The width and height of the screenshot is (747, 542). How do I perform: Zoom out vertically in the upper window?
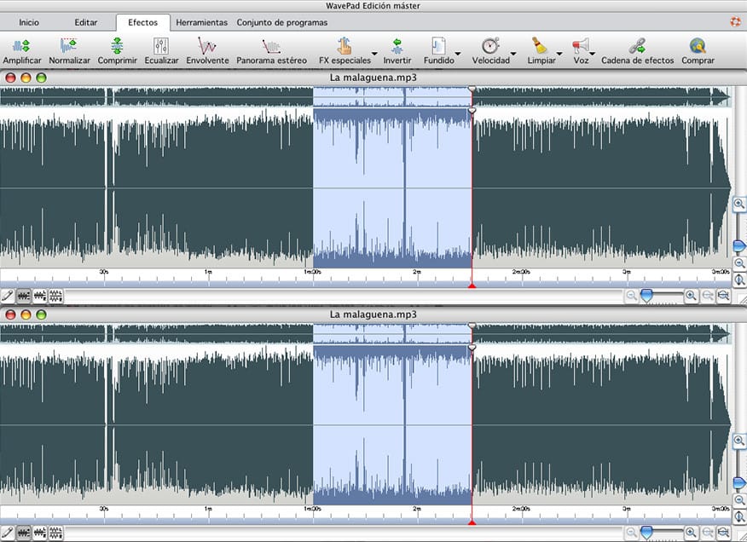tap(739, 263)
